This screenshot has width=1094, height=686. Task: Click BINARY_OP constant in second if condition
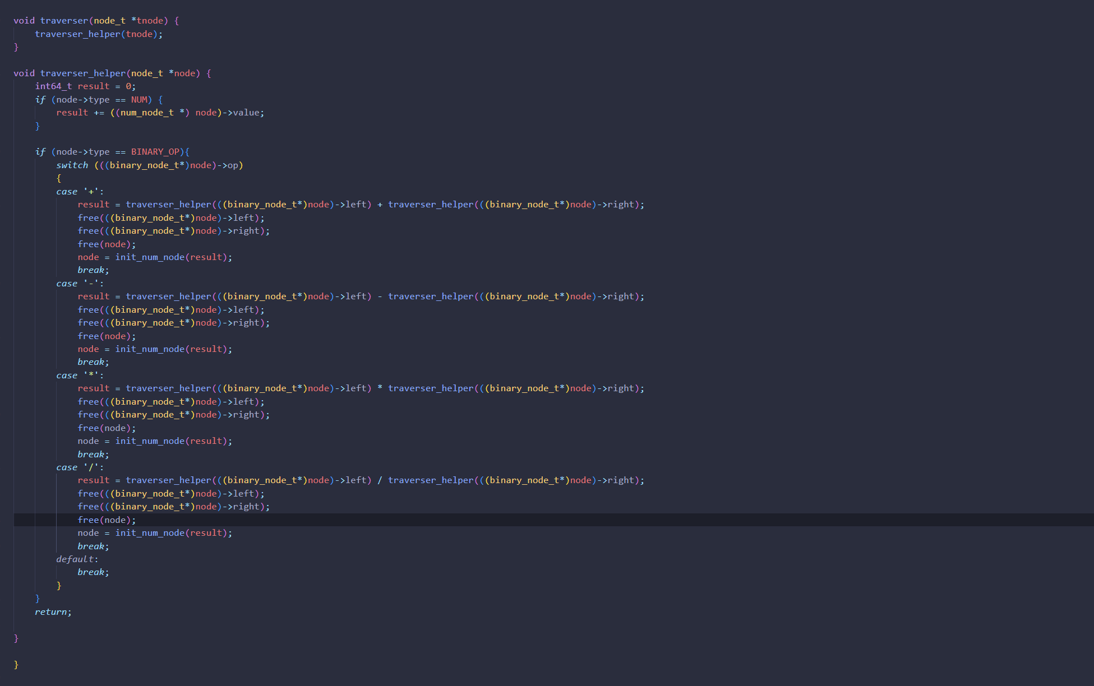155,152
